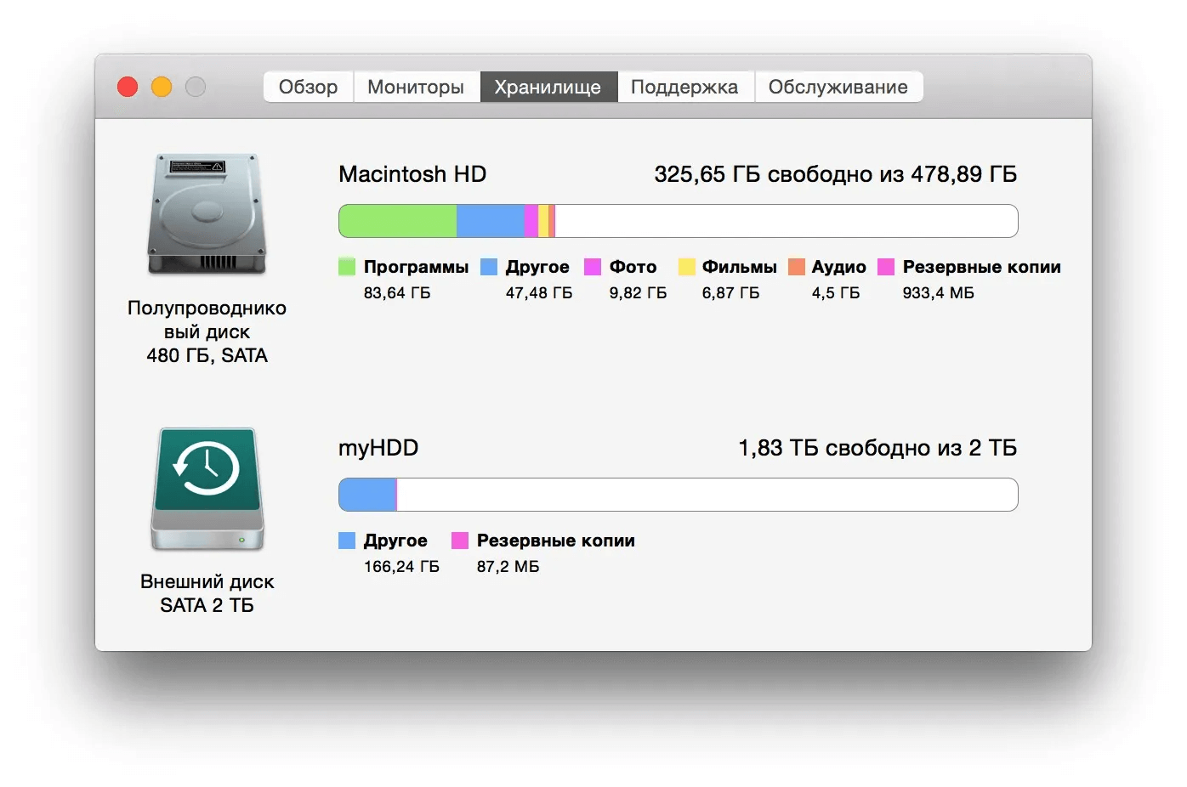This screenshot has height=787, width=1187.
Task: Click the "Программы" legend label
Action: click(417, 267)
